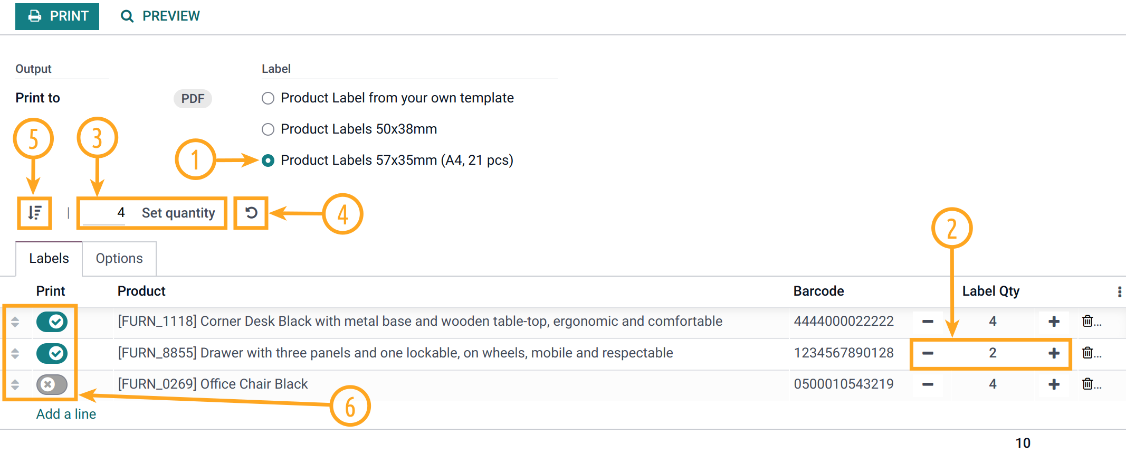Disable printing for Corner Desk Black
Viewport: 1126px width, 462px height.
tap(51, 322)
